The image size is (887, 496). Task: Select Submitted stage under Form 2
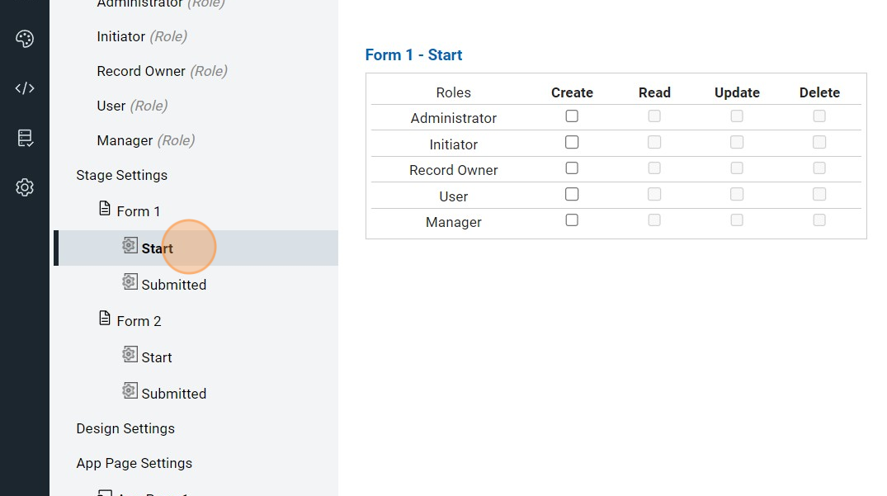[173, 394]
